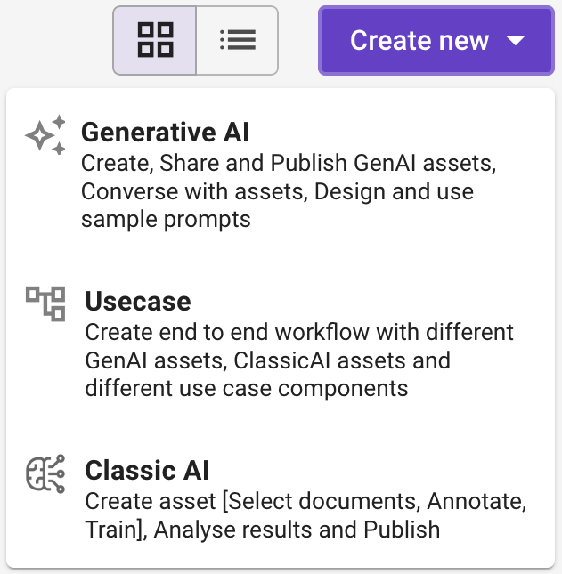
Task: Click the Create new button label
Action: (x=419, y=40)
